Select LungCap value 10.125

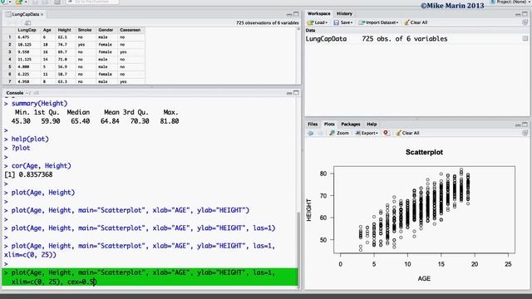tap(24, 44)
